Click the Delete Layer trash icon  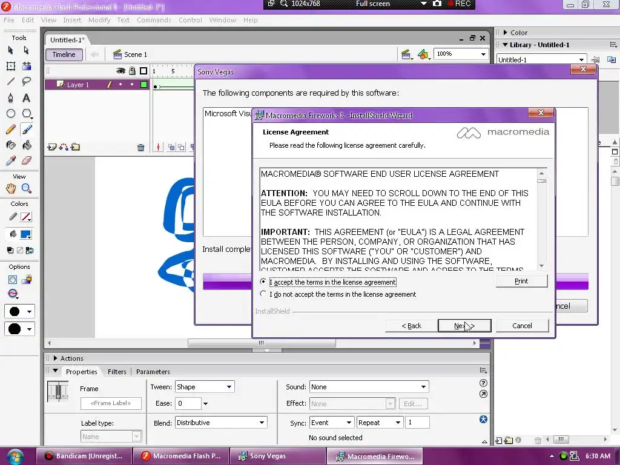(x=140, y=148)
